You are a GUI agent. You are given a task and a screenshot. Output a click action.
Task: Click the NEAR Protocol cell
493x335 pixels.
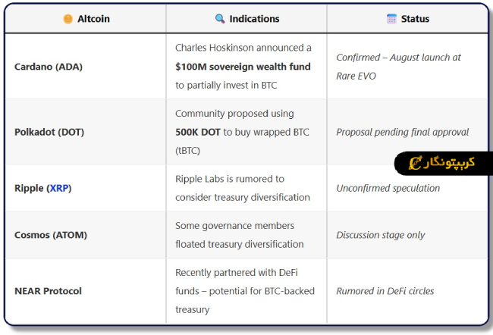[x=48, y=291]
